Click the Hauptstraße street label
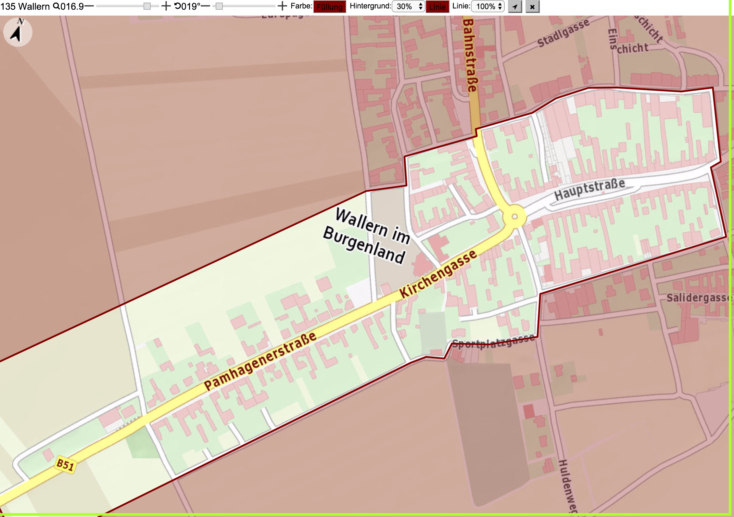 tap(589, 189)
